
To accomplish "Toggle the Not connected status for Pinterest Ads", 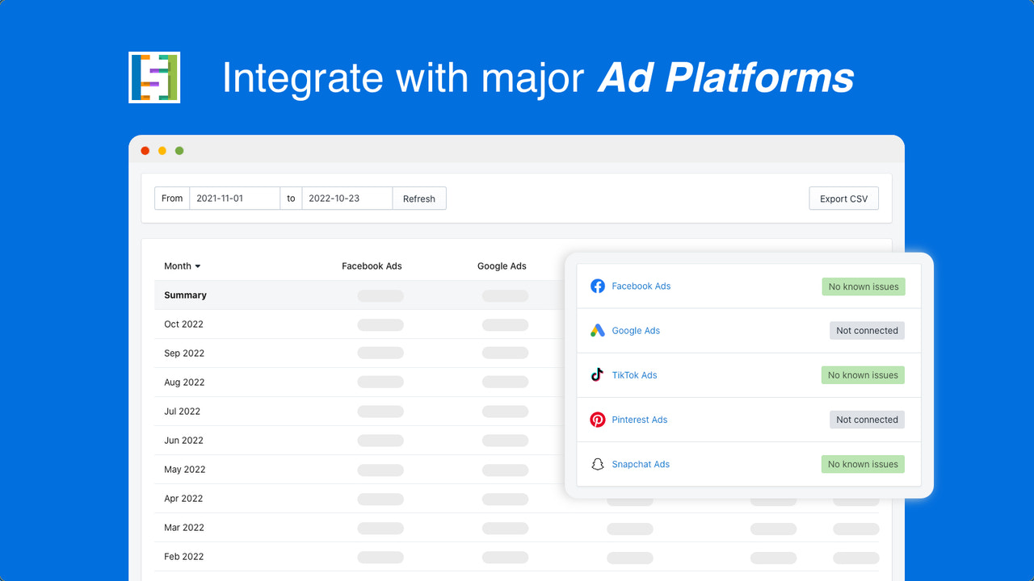I will (x=867, y=420).
